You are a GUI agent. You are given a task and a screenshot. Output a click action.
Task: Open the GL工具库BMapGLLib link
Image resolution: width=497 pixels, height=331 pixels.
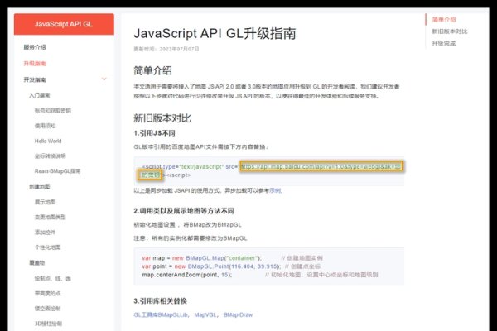pos(161,314)
